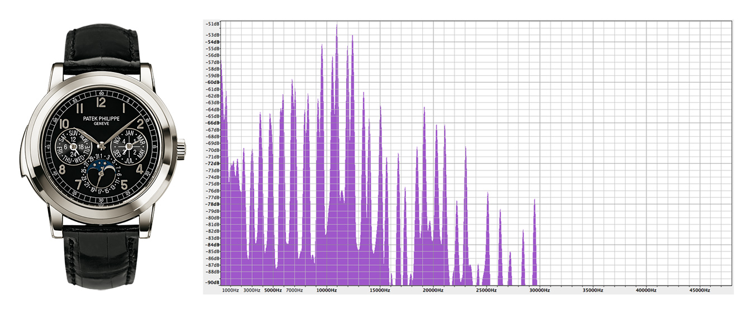The width and height of the screenshot is (755, 314).
Task: Click the -81dB scale label
Action: pos(213,225)
